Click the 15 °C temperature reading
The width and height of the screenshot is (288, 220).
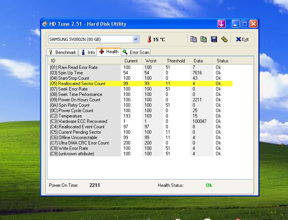(159, 40)
